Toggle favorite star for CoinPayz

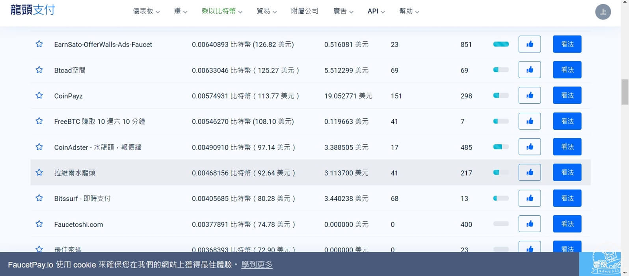click(x=39, y=95)
